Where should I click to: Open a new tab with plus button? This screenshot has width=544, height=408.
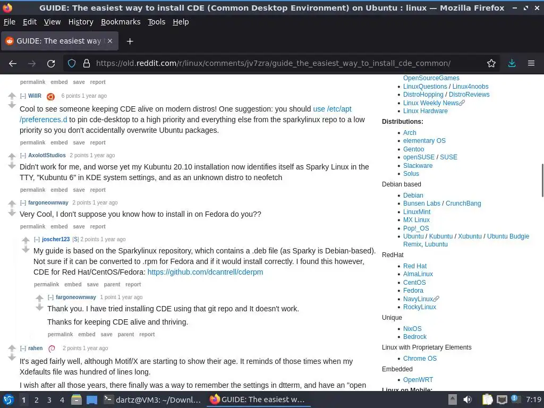pos(130,41)
